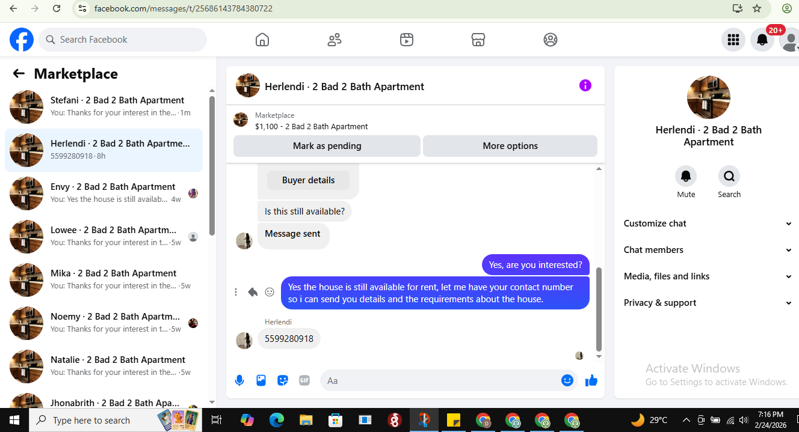
Task: Click the Search Facebook field
Action: point(123,40)
